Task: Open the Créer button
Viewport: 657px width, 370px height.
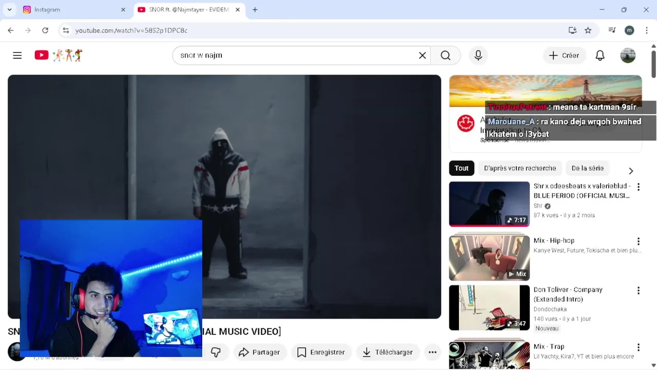Action: (564, 55)
